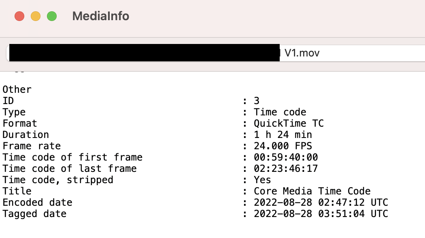Click the ID value 3

pyautogui.click(x=257, y=101)
